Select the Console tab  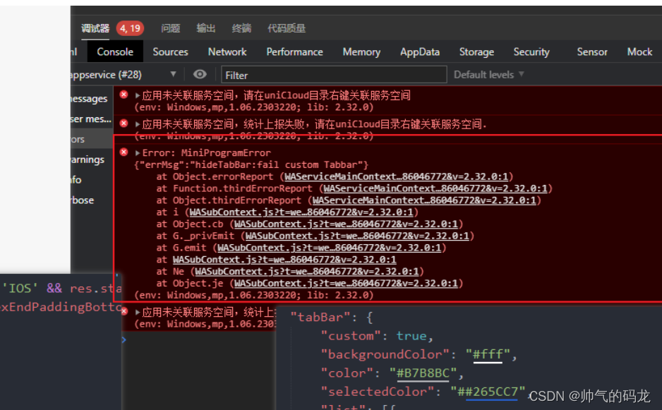[x=115, y=52]
